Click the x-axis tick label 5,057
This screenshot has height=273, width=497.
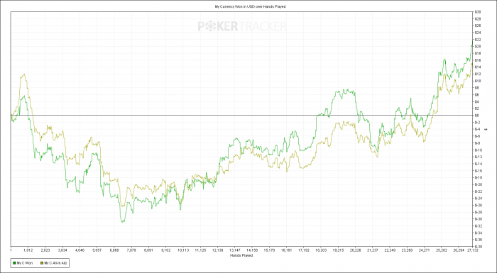(x=97, y=250)
